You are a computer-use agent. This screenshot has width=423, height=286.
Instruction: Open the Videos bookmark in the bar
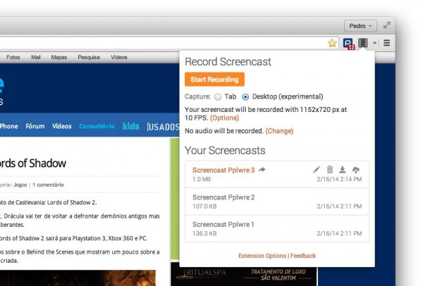[x=119, y=57]
